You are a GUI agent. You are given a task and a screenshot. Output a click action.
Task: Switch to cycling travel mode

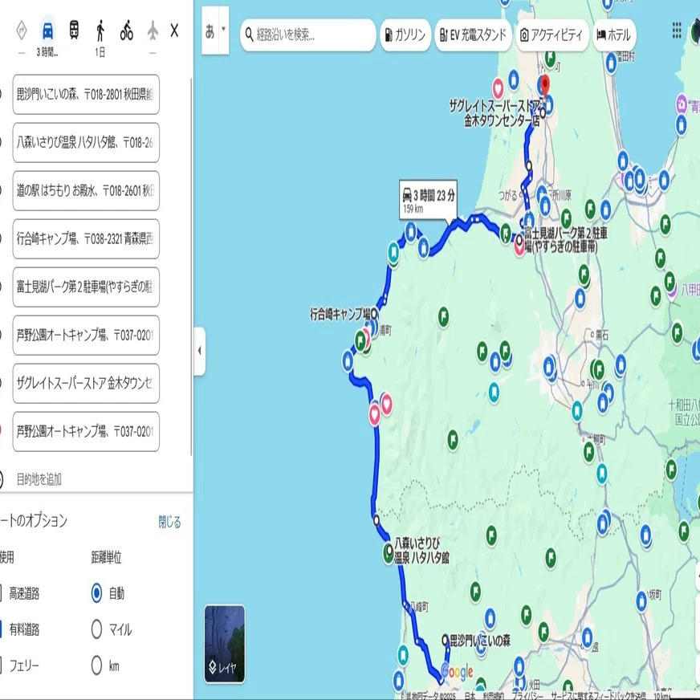coord(127,31)
